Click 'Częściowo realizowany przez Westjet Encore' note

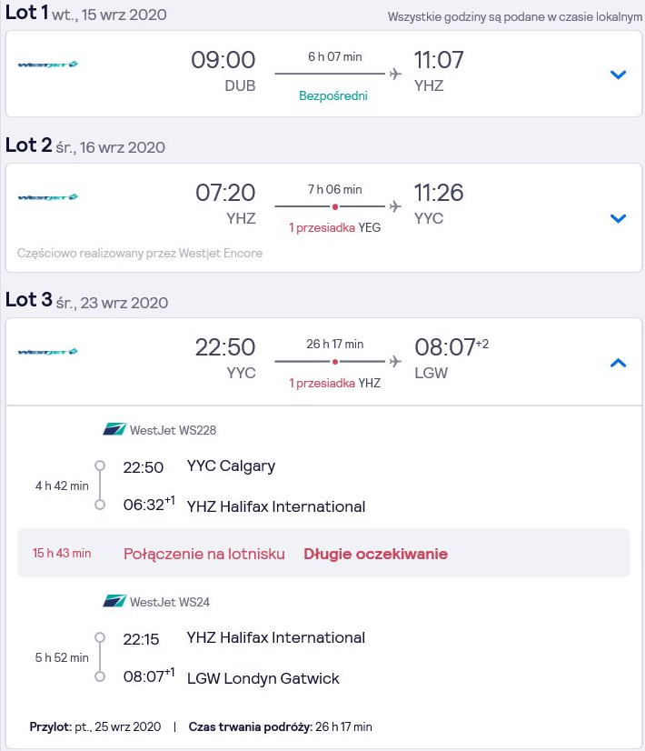[140, 253]
